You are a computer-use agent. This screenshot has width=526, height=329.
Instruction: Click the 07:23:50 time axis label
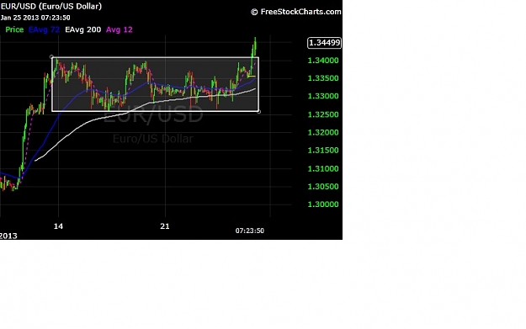(250, 231)
